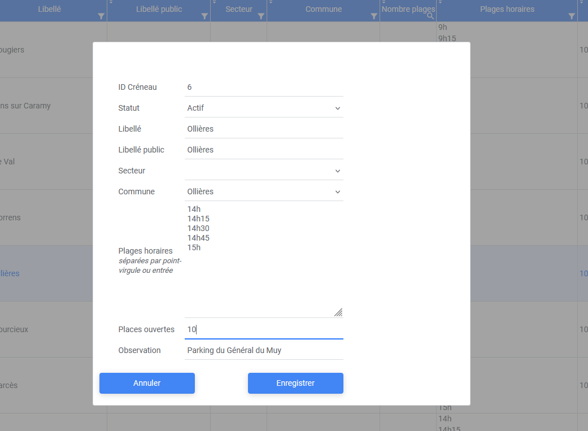Expand the Statut dropdown showing Actif
588x431 pixels.
(264, 108)
